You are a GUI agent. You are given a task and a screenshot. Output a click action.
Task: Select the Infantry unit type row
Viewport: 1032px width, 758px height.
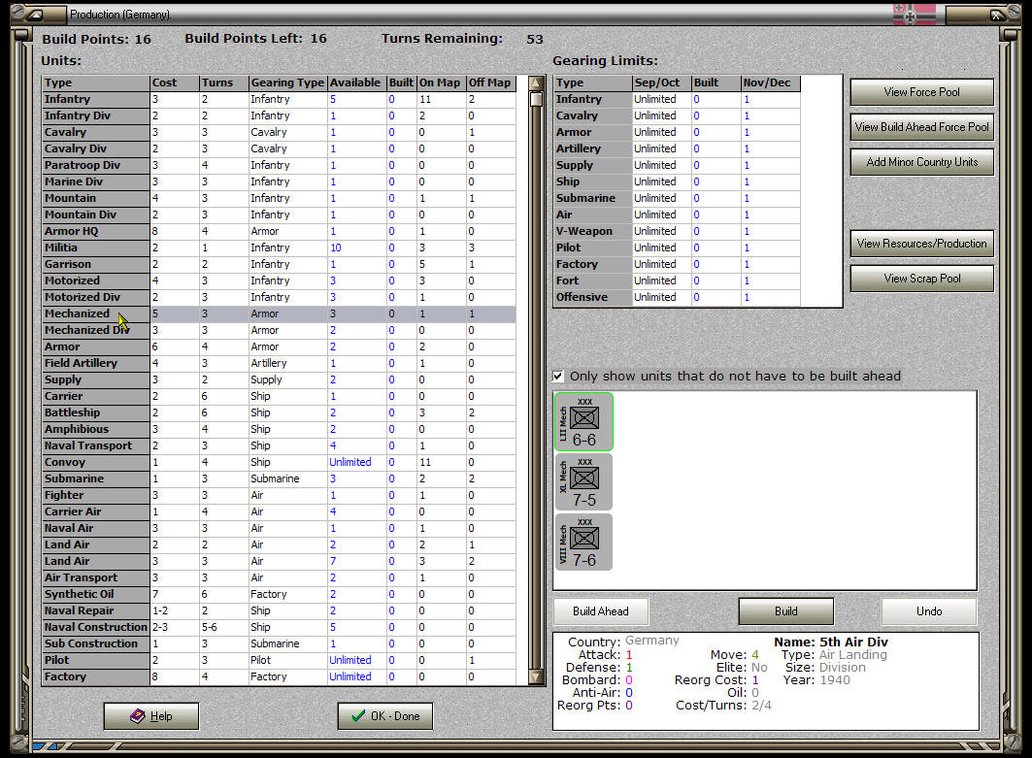point(279,99)
